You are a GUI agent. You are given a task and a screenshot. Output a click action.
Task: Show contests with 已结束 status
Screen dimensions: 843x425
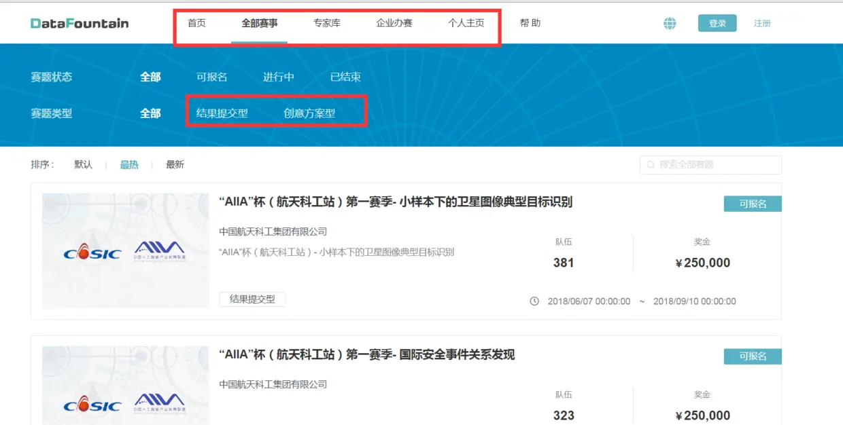pyautogui.click(x=345, y=77)
